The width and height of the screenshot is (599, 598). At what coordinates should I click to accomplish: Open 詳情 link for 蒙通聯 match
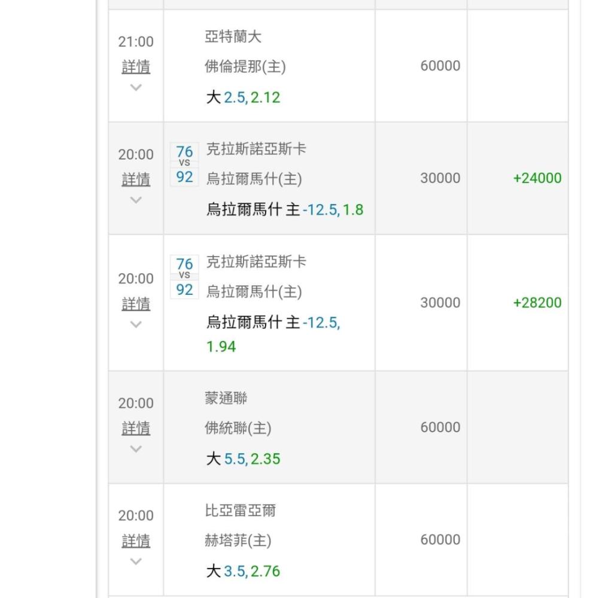(136, 428)
